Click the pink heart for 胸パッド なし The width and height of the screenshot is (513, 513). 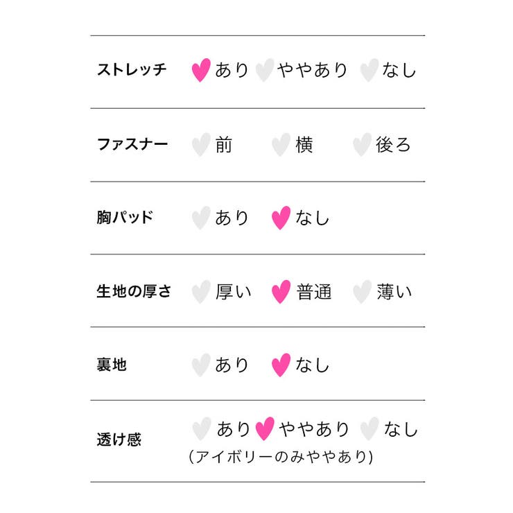281,218
